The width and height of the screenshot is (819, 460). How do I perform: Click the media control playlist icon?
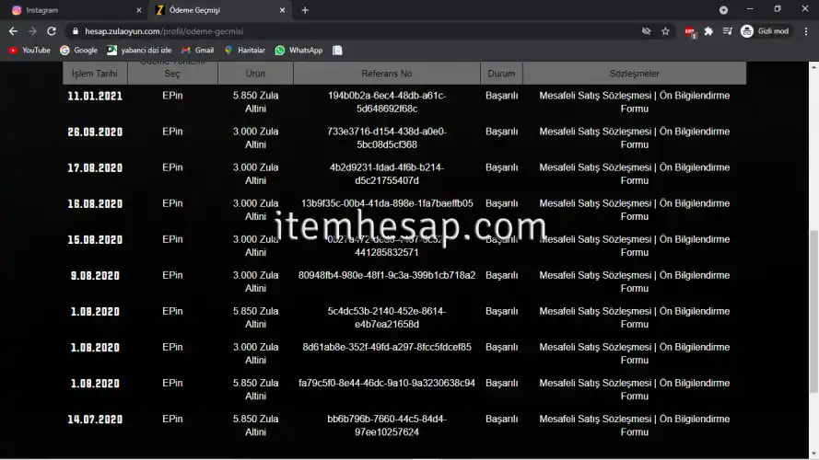pos(728,30)
